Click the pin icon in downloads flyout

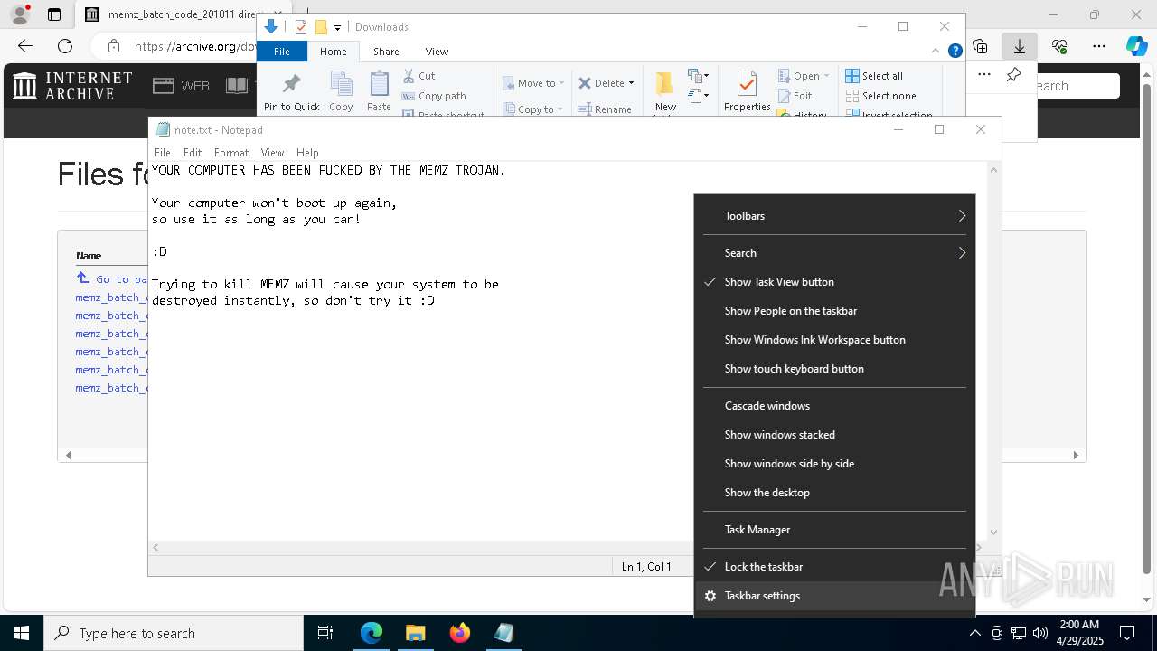click(x=1014, y=75)
